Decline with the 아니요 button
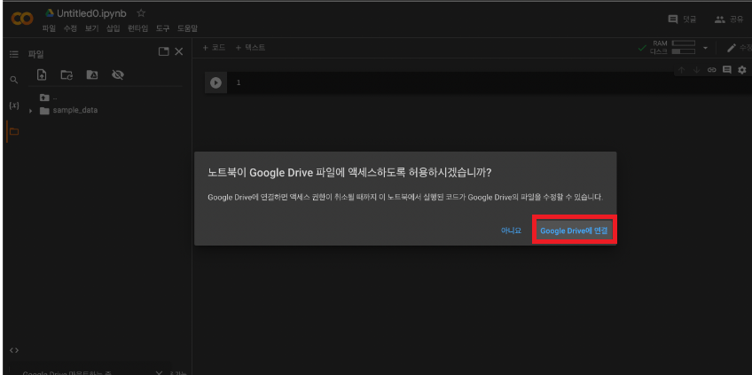This screenshot has height=375, width=752. click(511, 230)
